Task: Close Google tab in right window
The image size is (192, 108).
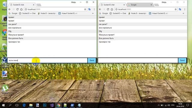Action: pos(151,5)
